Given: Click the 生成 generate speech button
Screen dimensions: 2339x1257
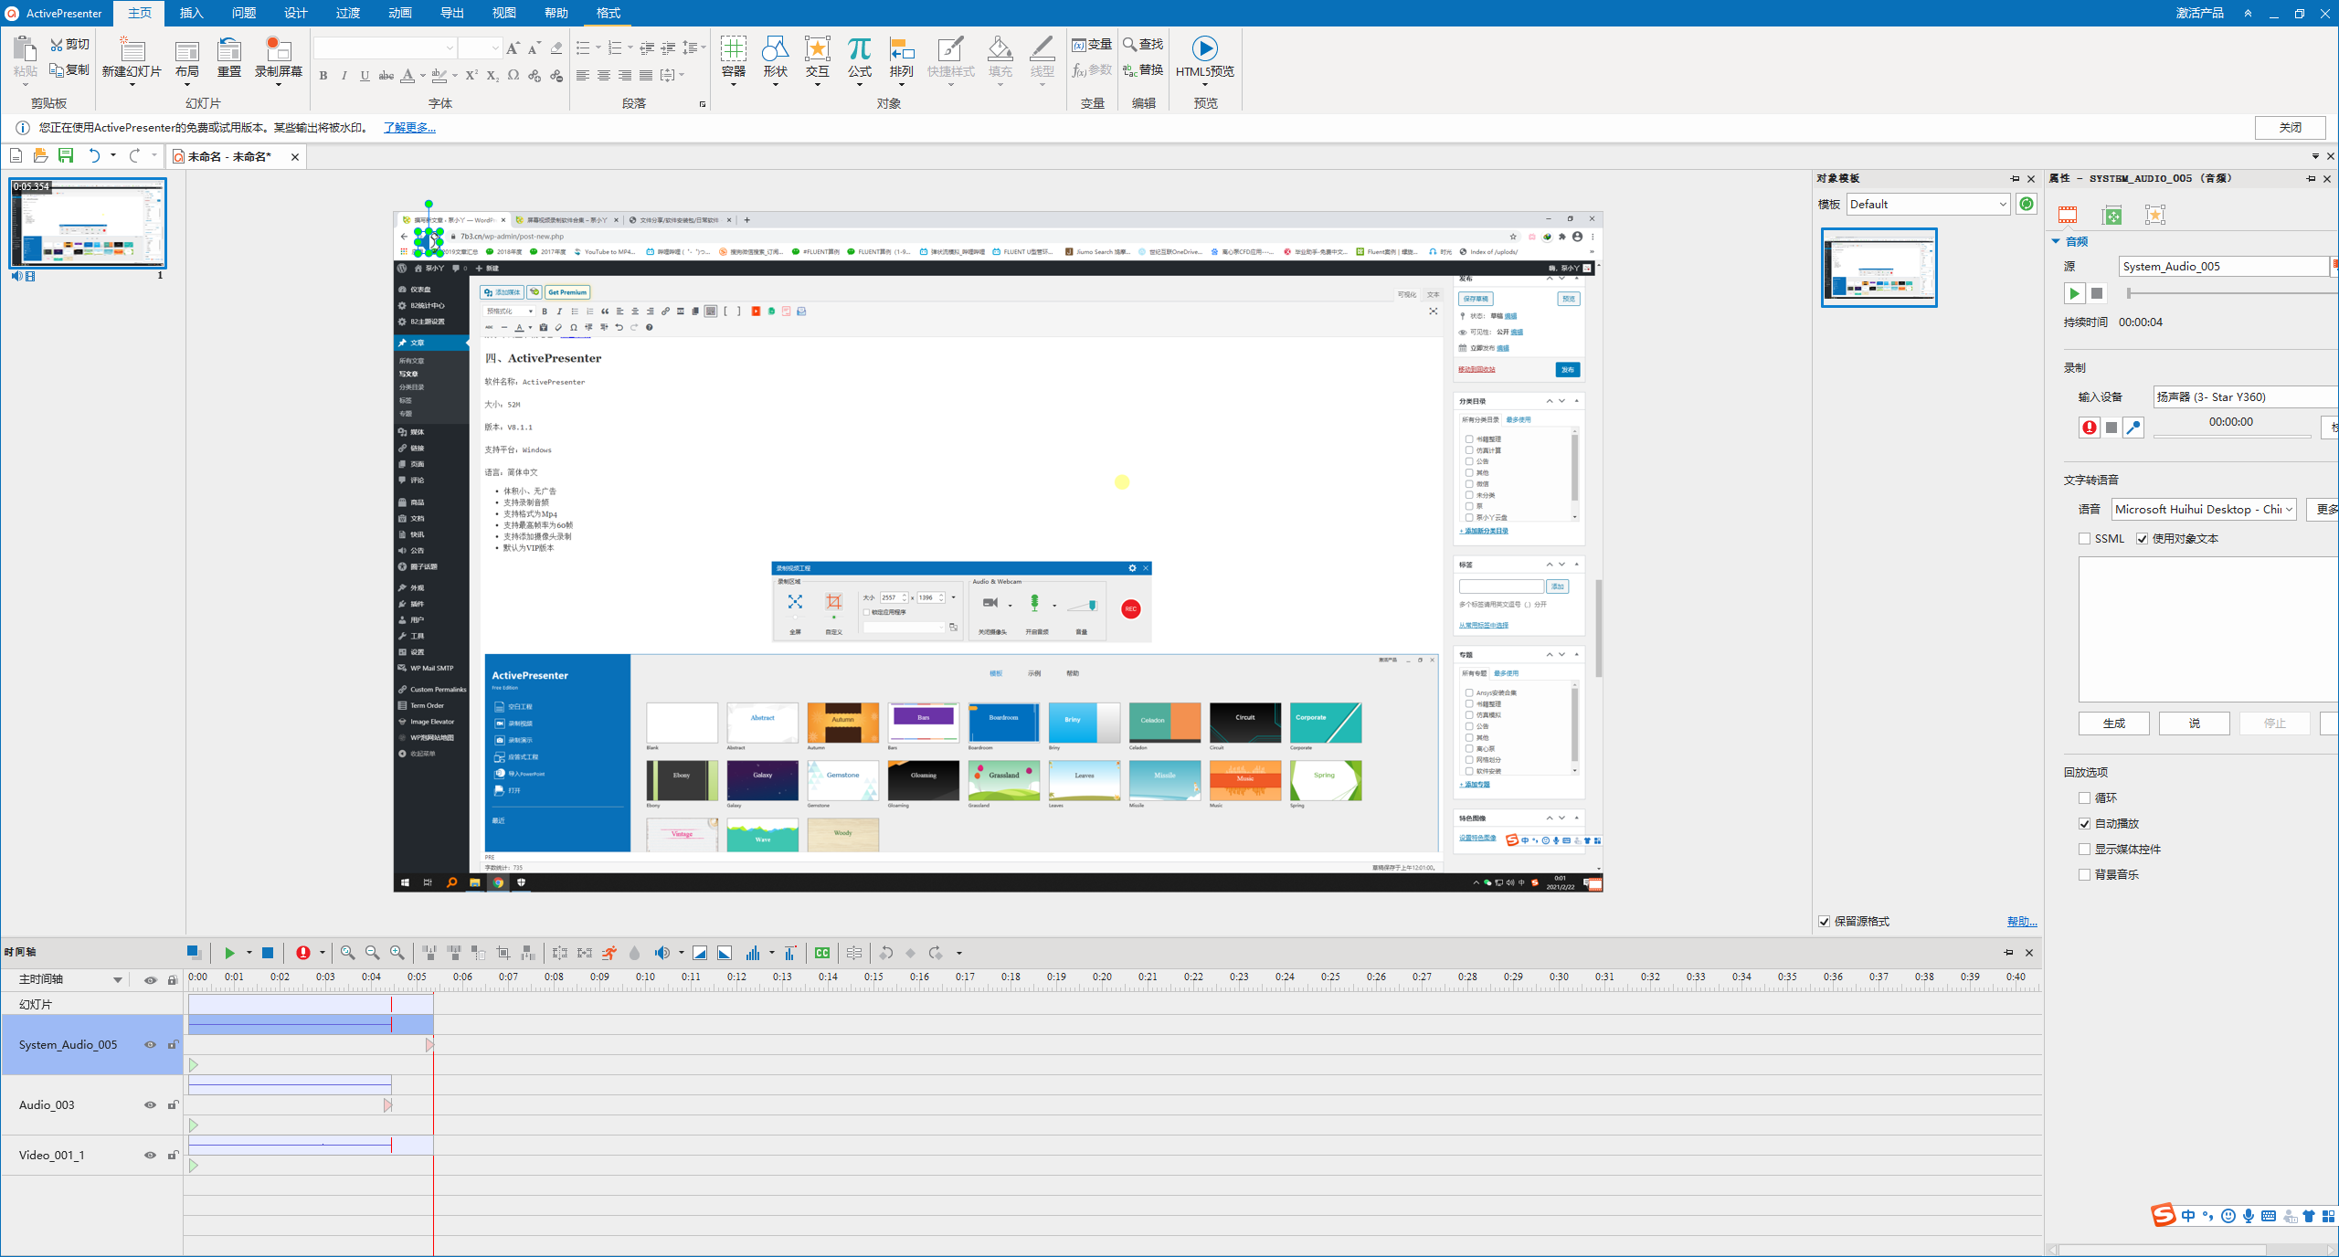Looking at the screenshot, I should pos(2113,723).
